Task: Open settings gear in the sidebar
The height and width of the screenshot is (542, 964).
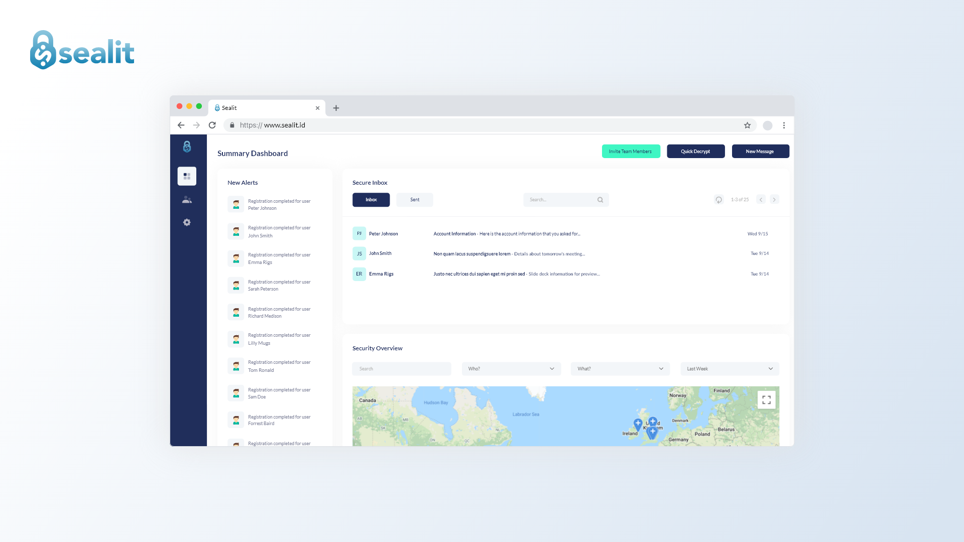Action: 187,222
